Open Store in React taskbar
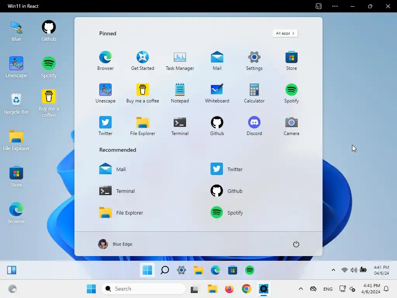397x298 pixels. pyautogui.click(x=233, y=270)
